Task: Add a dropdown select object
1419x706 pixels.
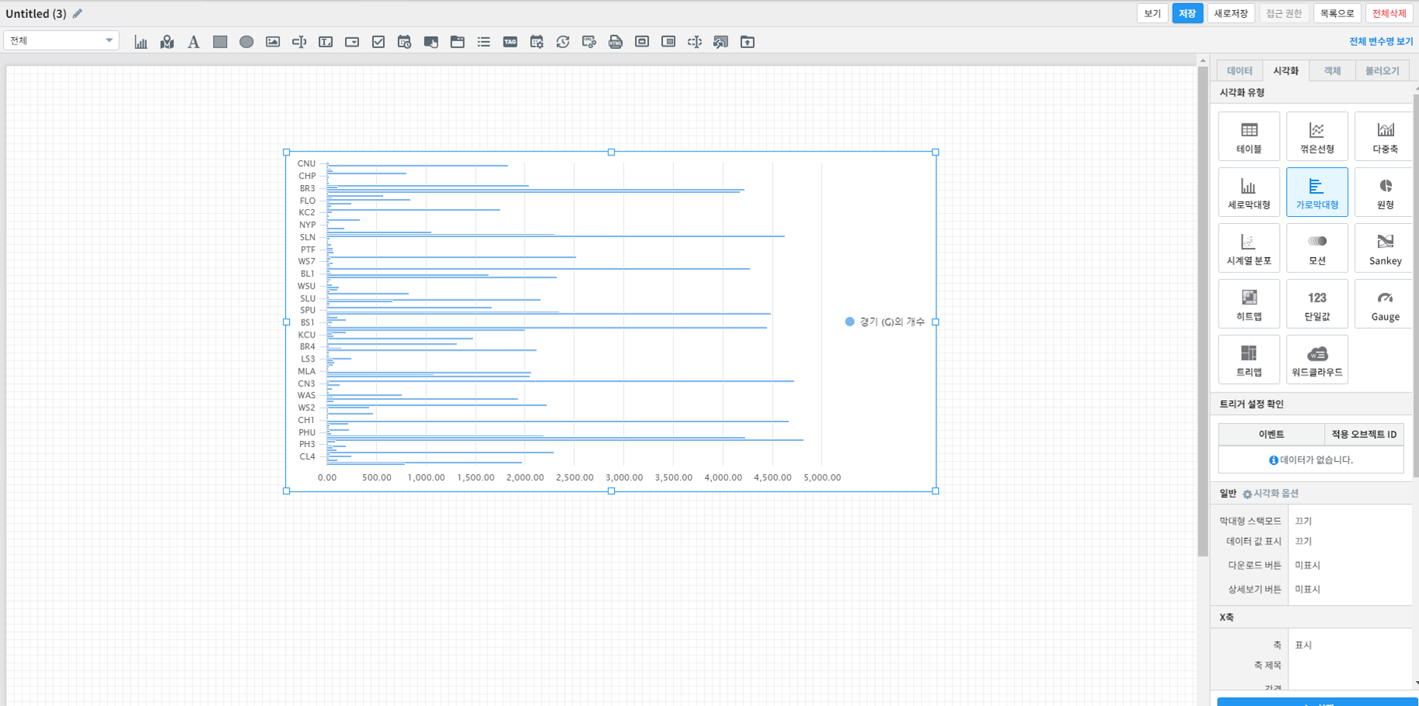Action: (x=352, y=42)
